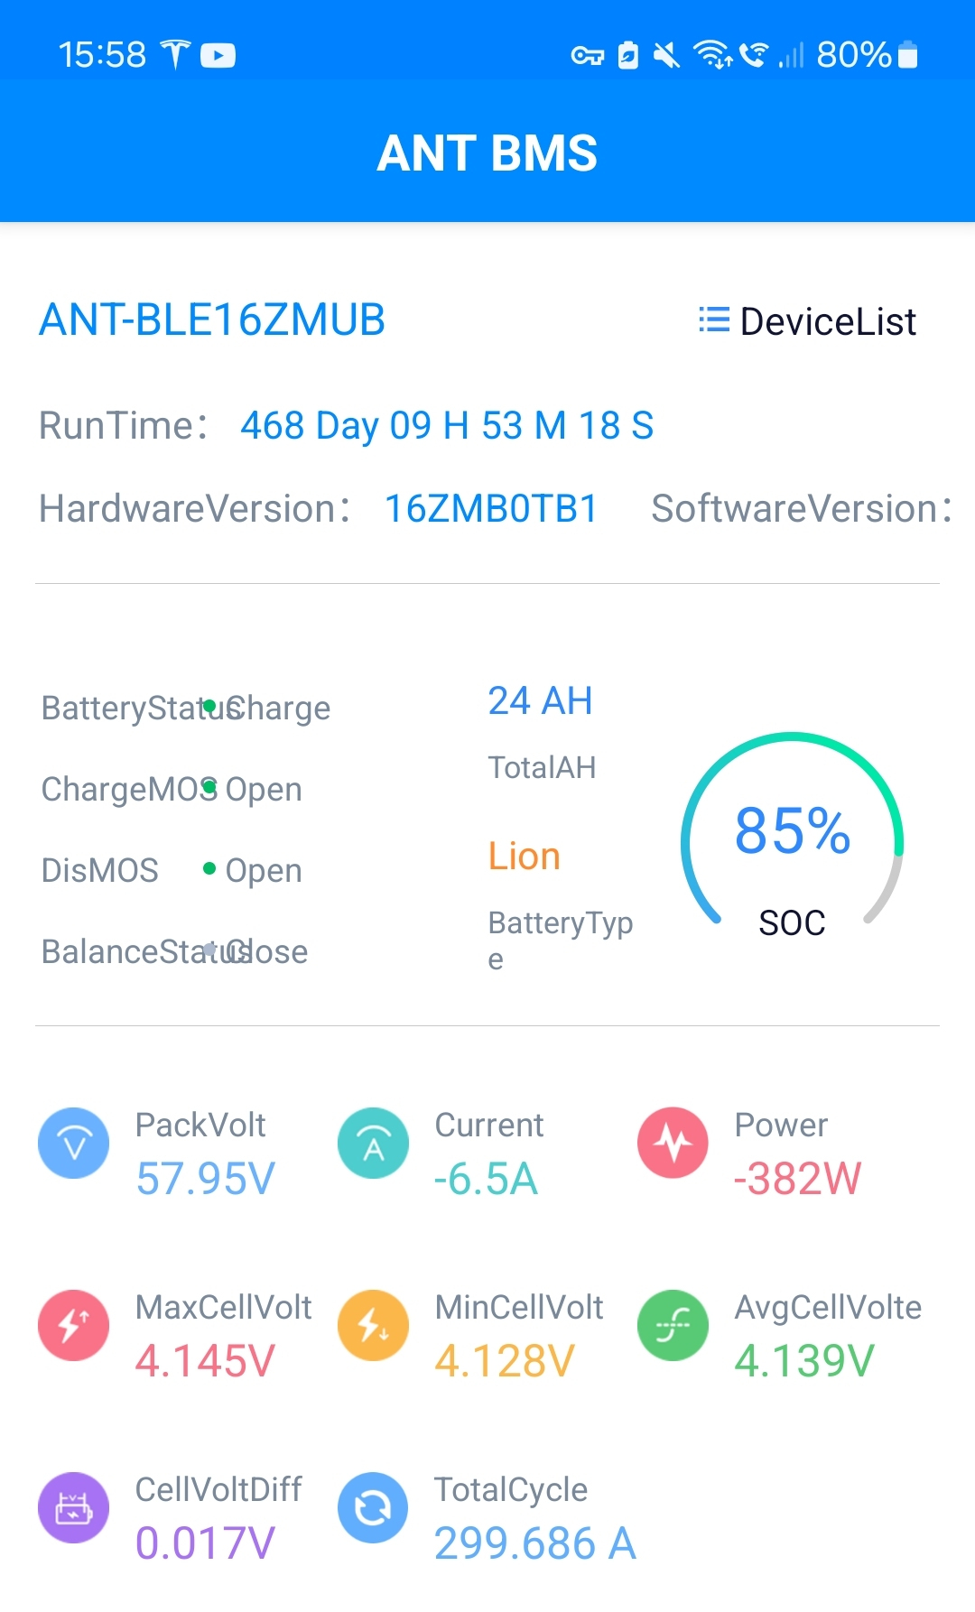The image size is (975, 1612).
Task: Tap the ChargeMOS Open status indicator
Action: 262,789
